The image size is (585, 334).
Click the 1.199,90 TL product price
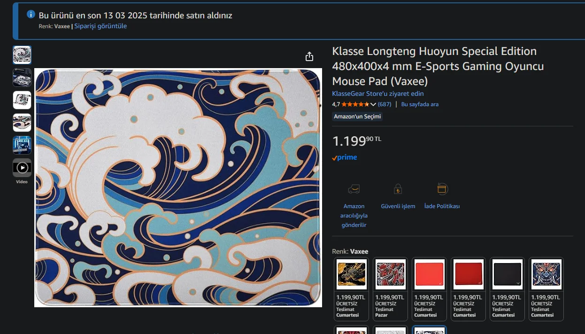(x=357, y=141)
